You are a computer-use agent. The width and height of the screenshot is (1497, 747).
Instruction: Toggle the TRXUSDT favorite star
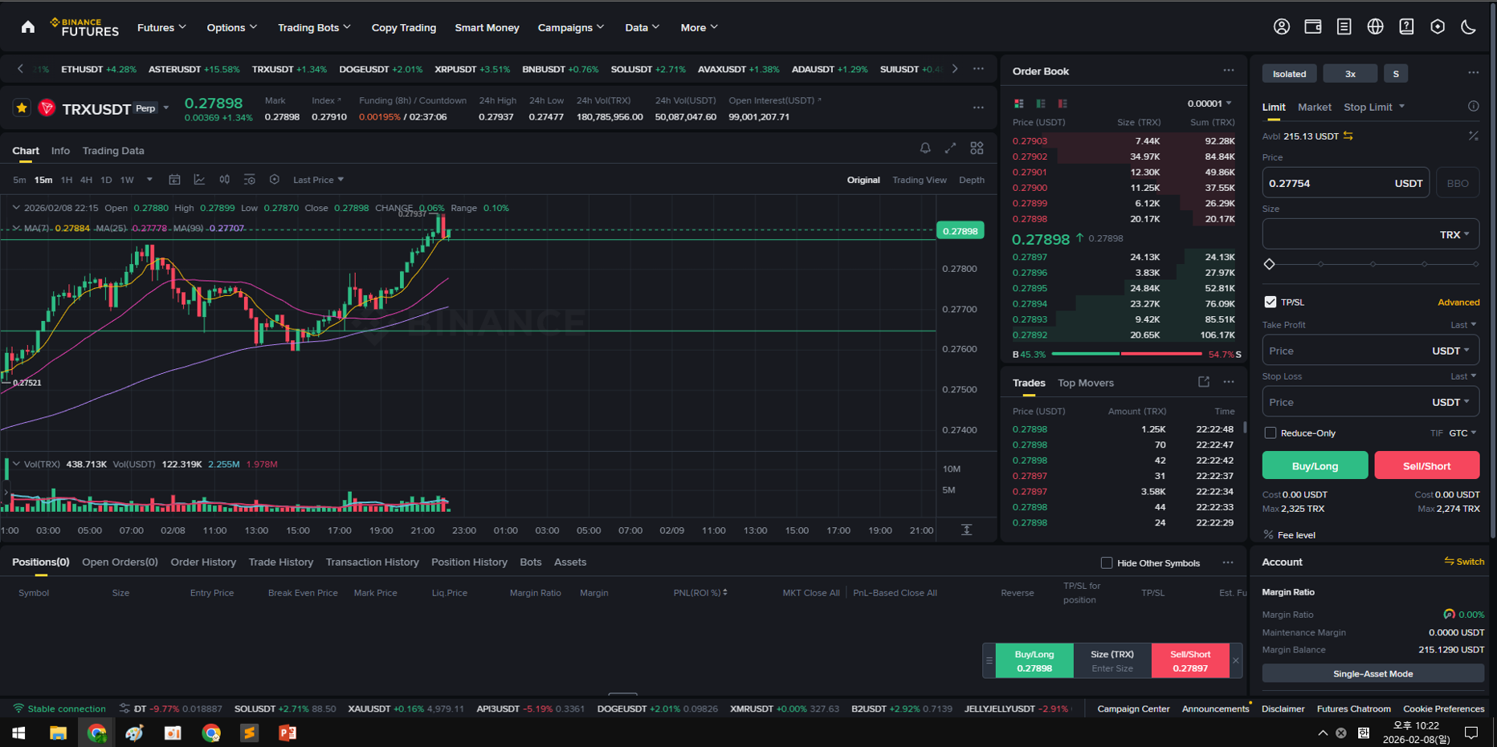pos(22,108)
